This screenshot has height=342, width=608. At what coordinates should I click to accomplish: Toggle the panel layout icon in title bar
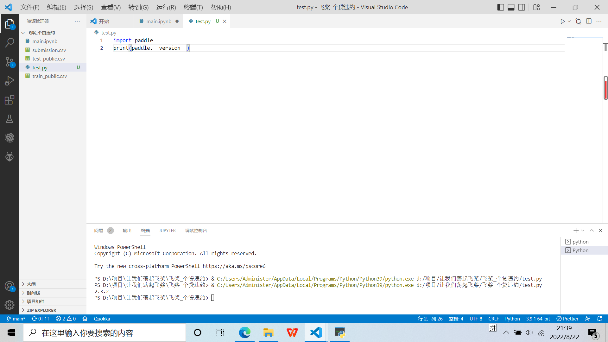tap(511, 7)
